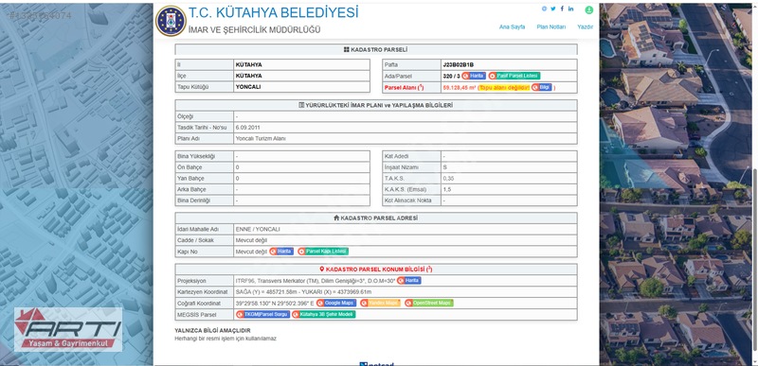Screen dimensions: 758x366
Task: Open Pasif Parsel Listesi button
Action: pyautogui.click(x=514, y=76)
